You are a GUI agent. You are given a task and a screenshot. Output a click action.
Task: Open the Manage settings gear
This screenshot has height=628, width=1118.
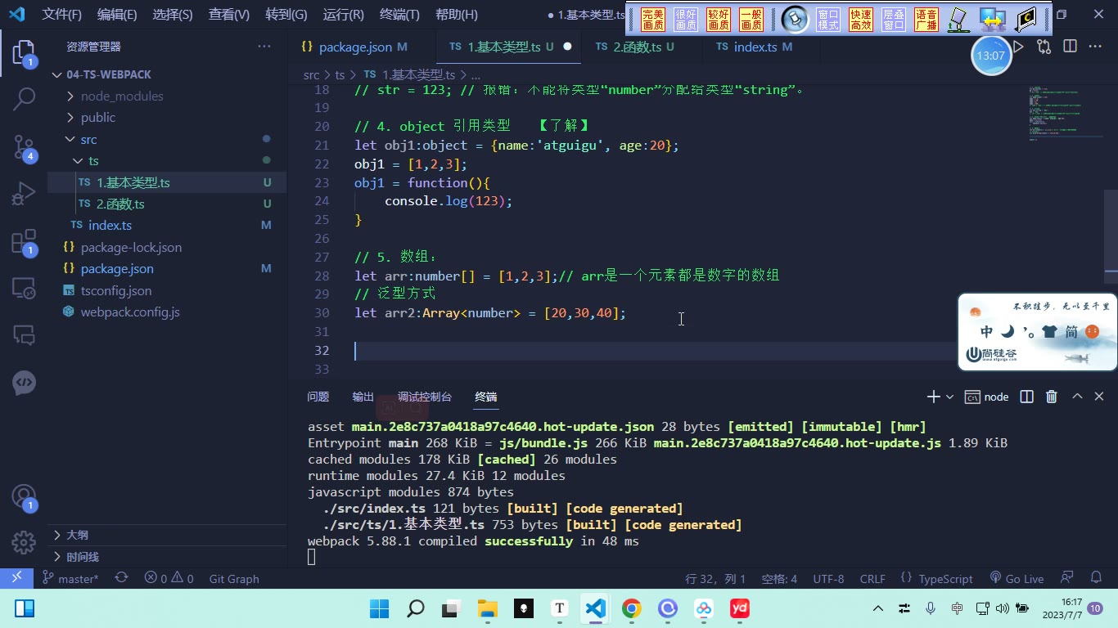(24, 542)
